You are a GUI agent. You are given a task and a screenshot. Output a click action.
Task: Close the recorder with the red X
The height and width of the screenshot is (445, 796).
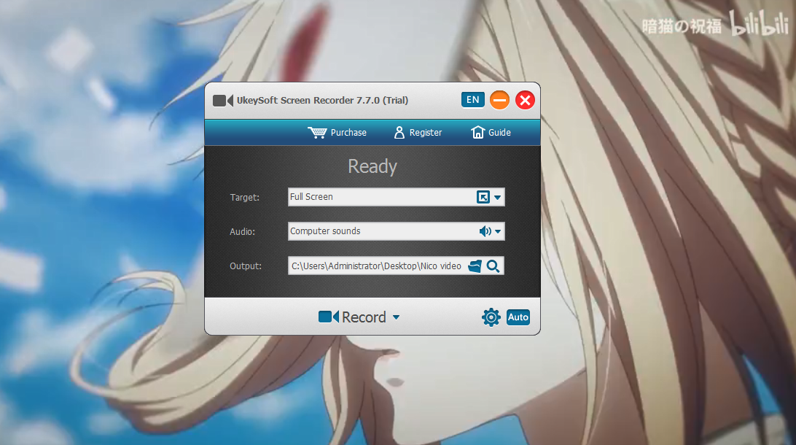[x=525, y=100]
